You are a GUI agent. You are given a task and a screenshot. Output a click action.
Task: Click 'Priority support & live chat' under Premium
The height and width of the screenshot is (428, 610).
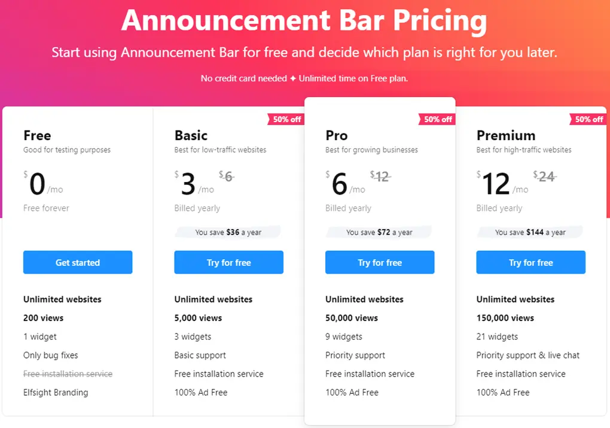[527, 355]
